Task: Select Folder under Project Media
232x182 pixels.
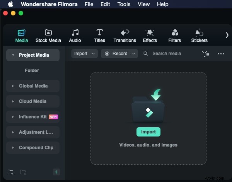Action: coord(32,71)
